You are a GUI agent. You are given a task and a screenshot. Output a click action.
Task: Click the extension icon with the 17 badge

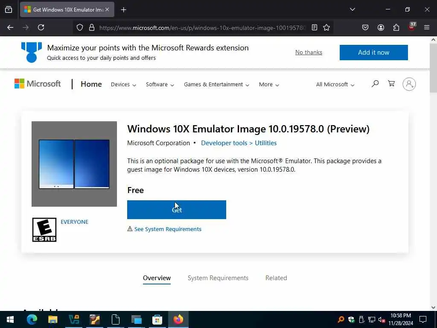pyautogui.click(x=412, y=27)
